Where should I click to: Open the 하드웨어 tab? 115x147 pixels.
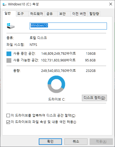point(37,14)
